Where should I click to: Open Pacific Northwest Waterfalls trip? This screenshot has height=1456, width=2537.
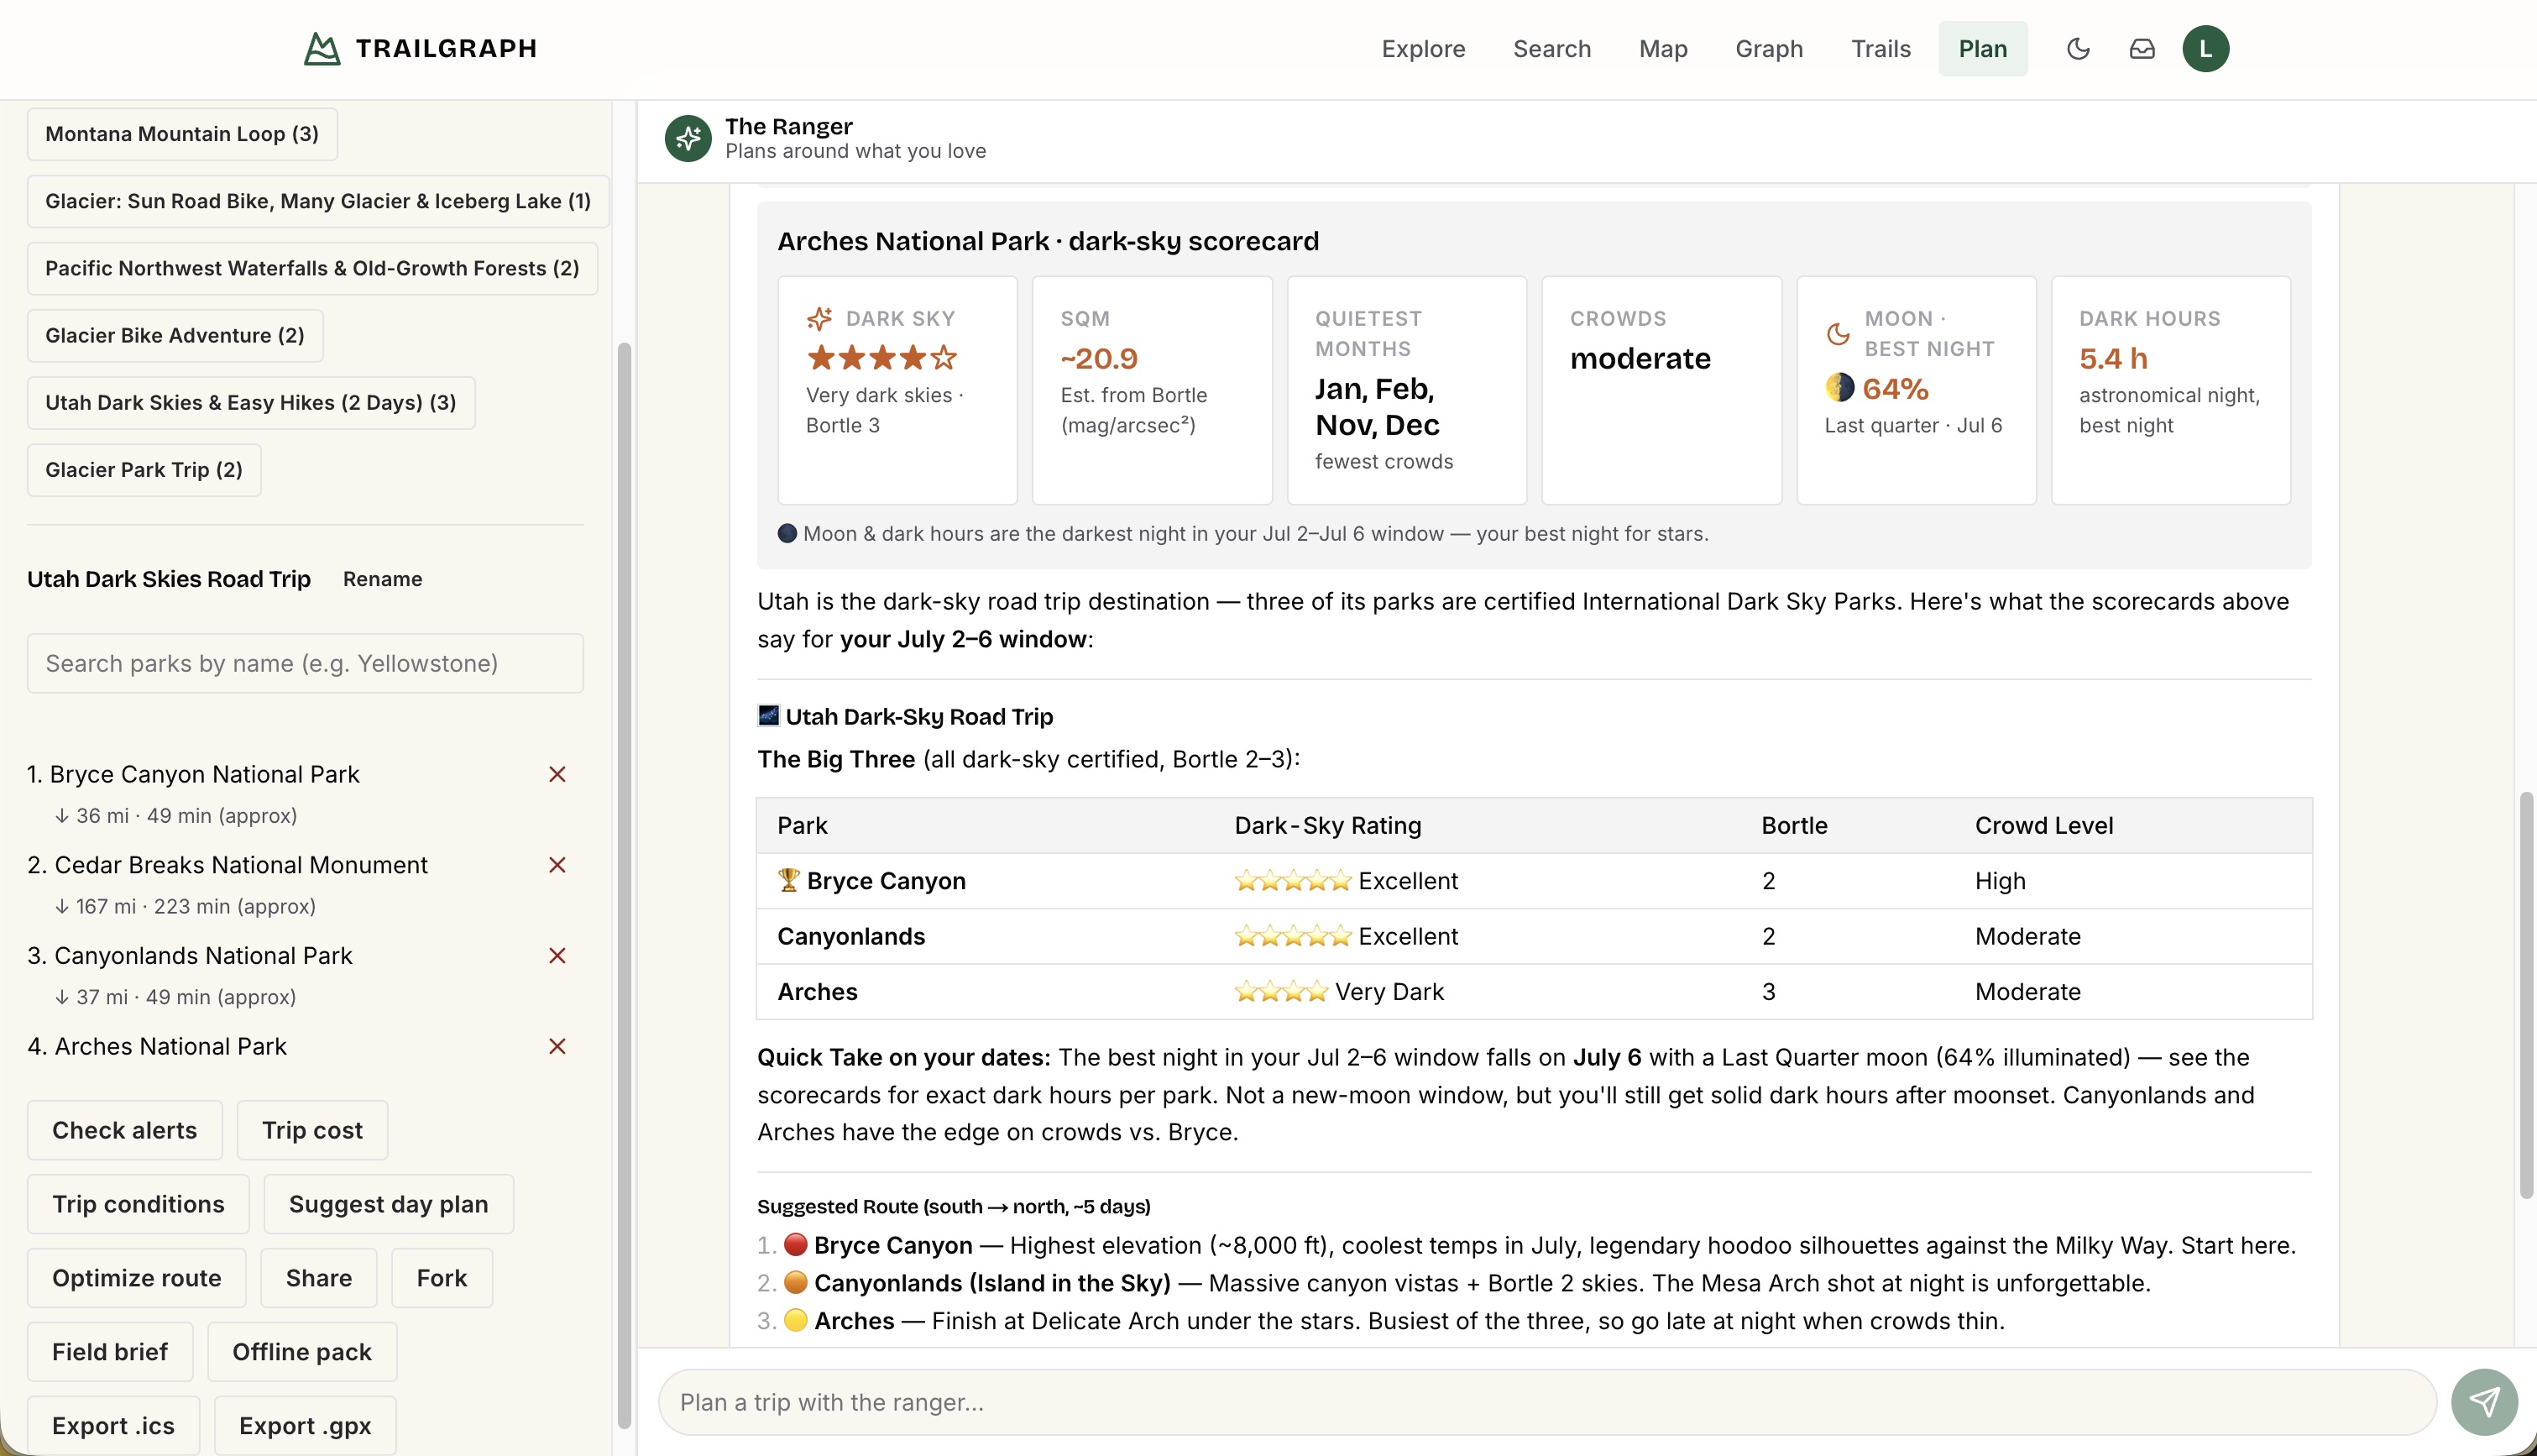pyautogui.click(x=311, y=268)
